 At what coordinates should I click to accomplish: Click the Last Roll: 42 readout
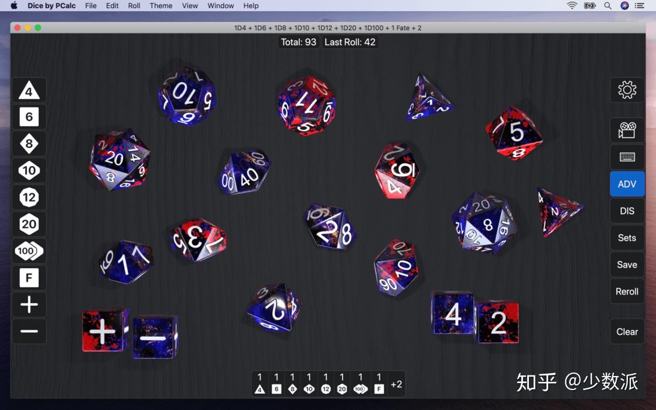pyautogui.click(x=350, y=42)
